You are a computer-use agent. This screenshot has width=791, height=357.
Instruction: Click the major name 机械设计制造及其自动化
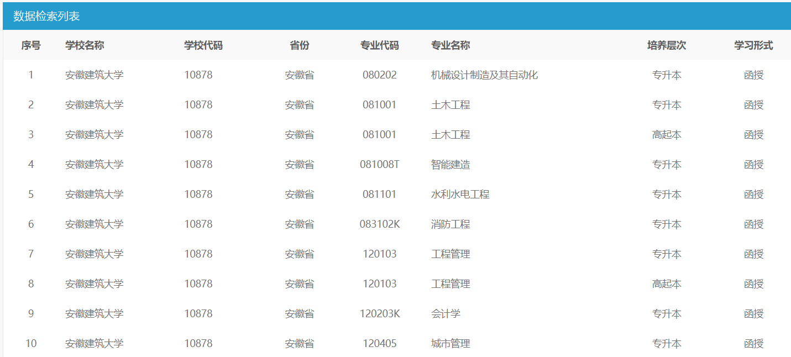(x=484, y=75)
